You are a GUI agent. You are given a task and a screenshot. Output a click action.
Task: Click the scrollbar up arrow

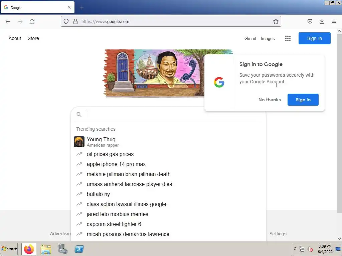point(339,31)
